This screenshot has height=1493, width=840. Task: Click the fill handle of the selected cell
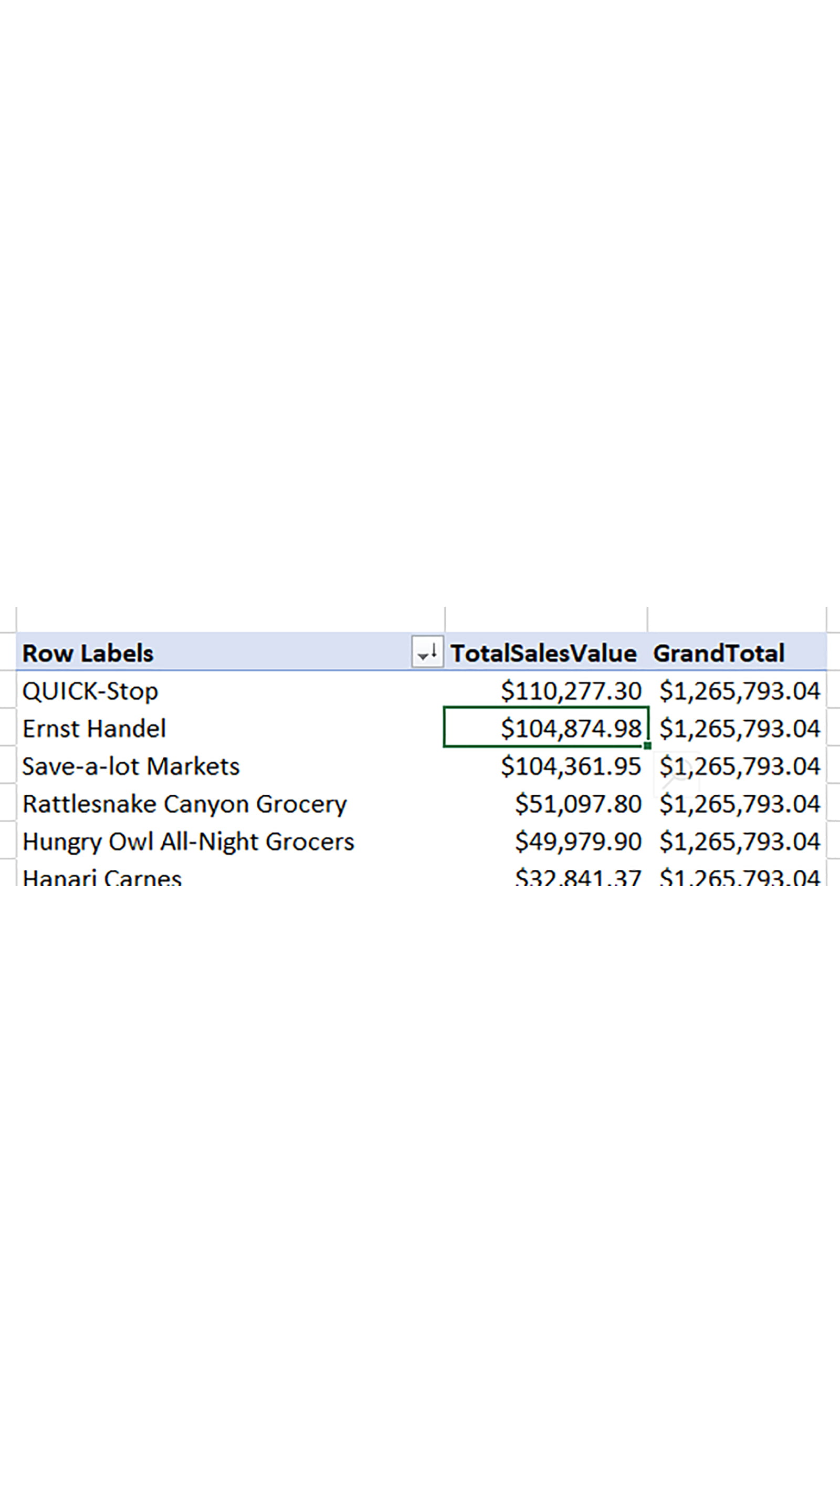(647, 746)
